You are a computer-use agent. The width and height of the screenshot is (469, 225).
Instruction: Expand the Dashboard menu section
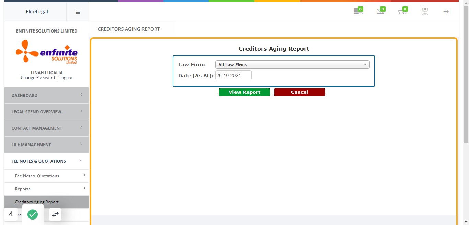pyautogui.click(x=46, y=95)
